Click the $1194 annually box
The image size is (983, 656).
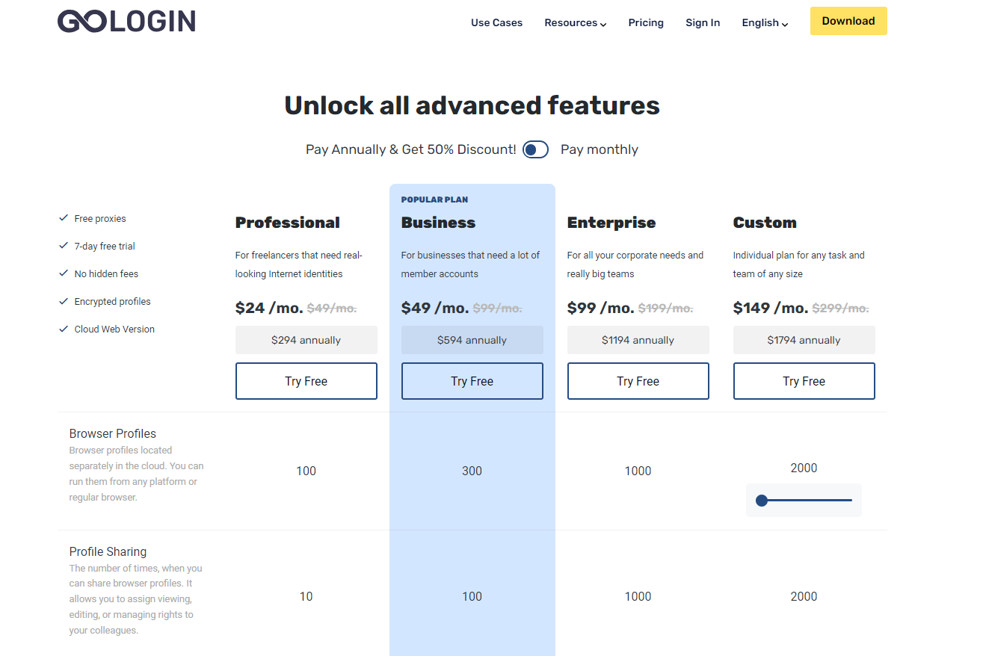tap(638, 340)
